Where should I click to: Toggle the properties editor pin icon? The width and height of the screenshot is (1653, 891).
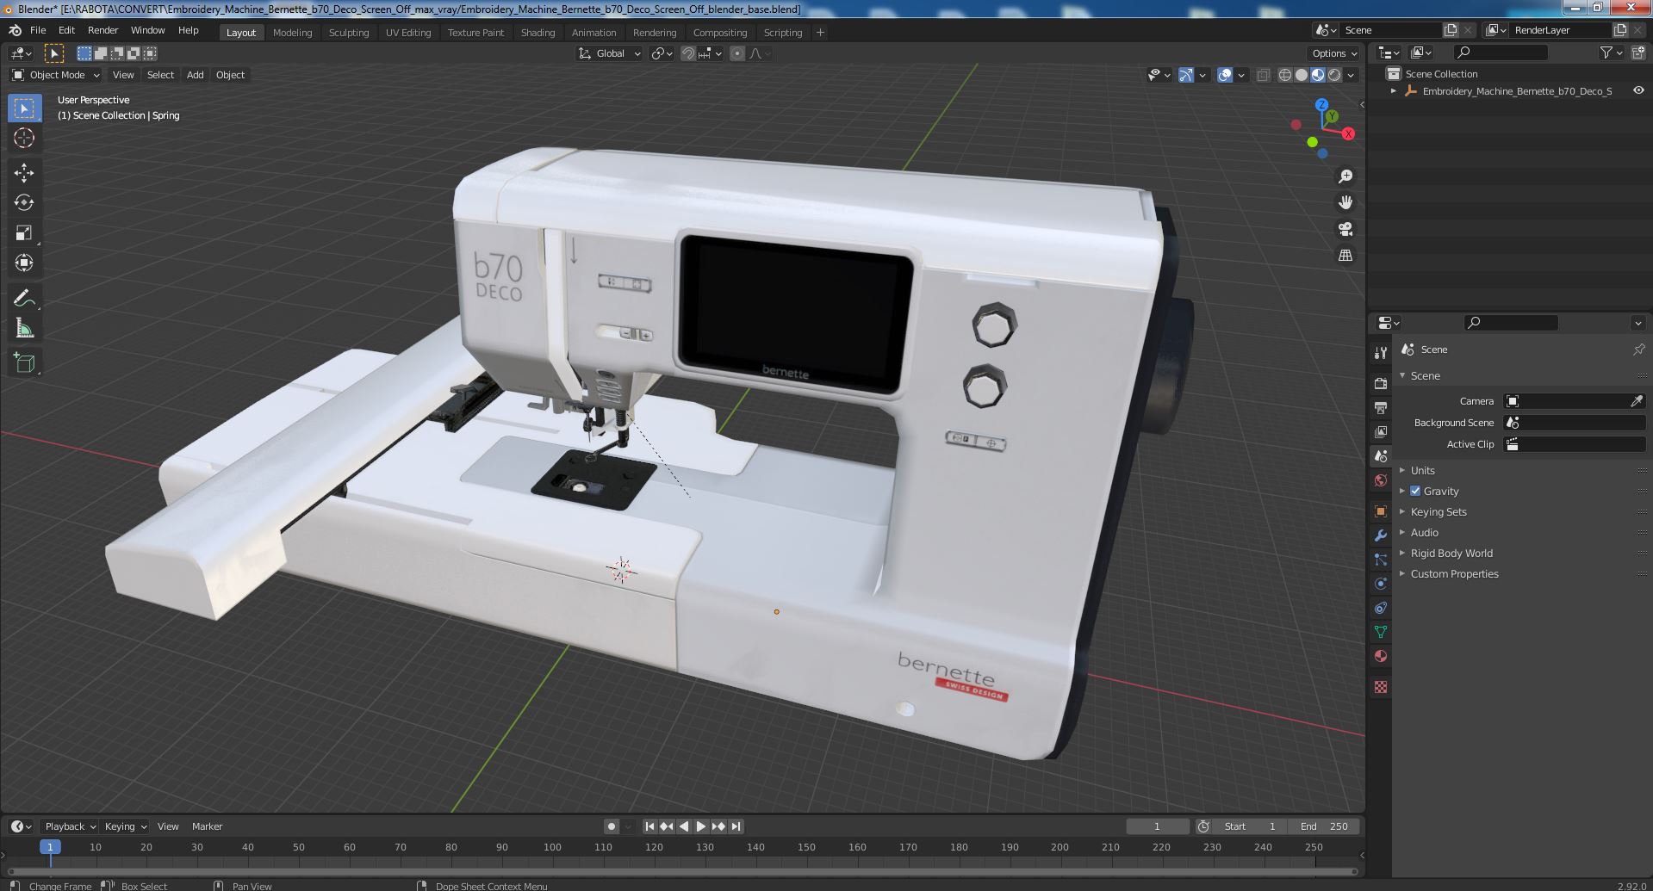click(x=1638, y=350)
